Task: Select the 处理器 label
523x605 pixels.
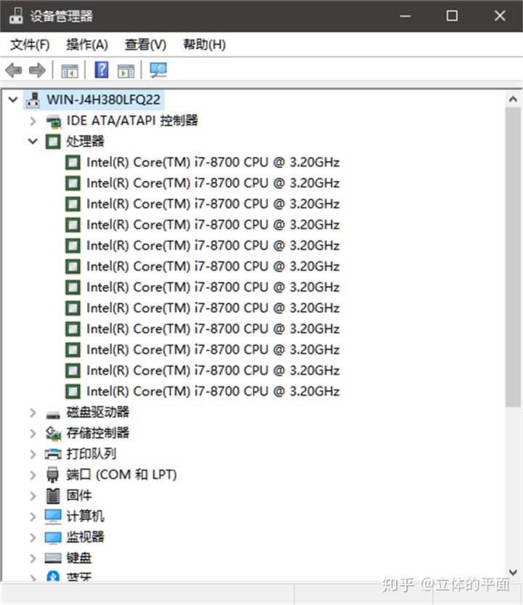Action: 85,142
